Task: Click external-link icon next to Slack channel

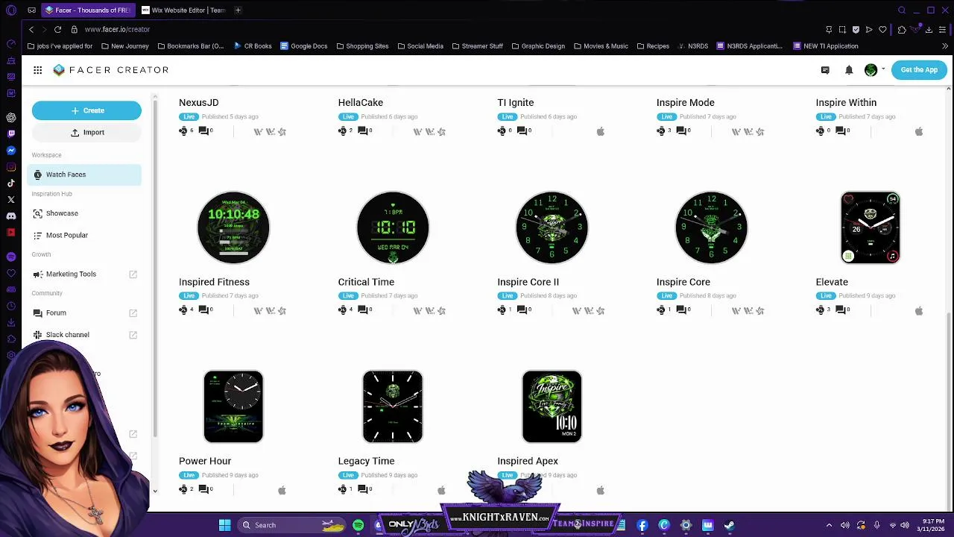Action: pyautogui.click(x=133, y=335)
